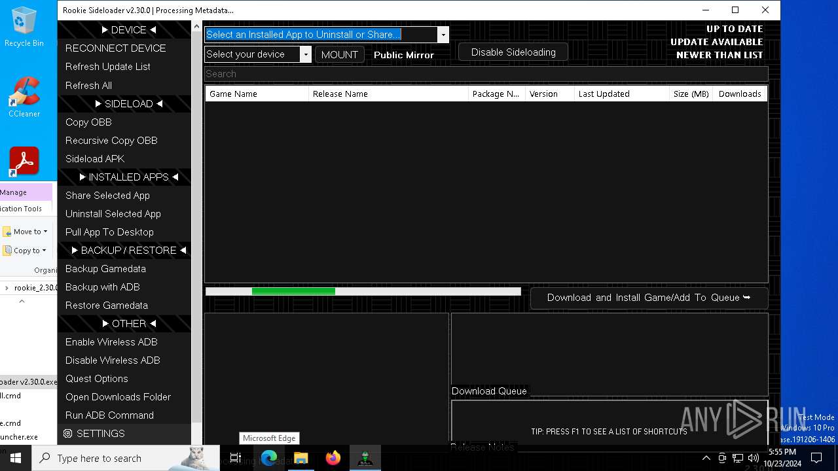
Task: Open the network icon in the tray
Action: (738, 458)
